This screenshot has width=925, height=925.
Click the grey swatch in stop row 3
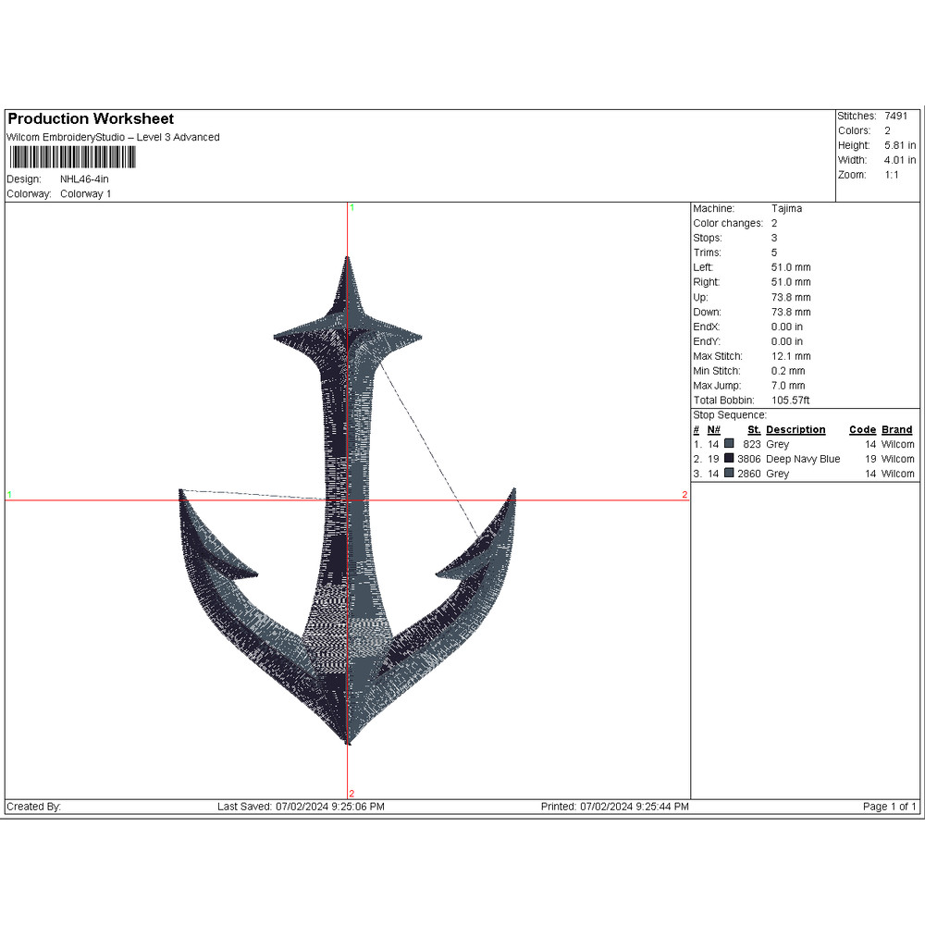pos(729,474)
